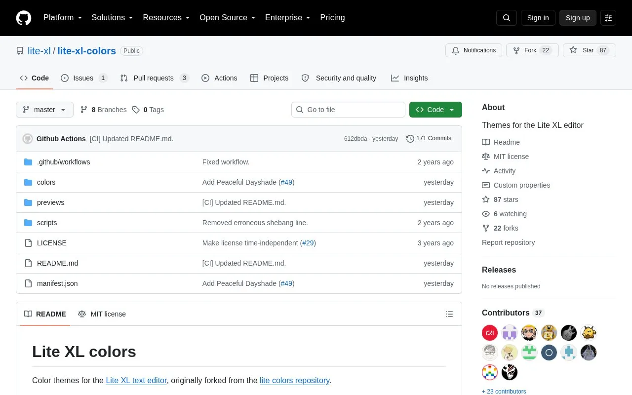Expand the Enterprise menu
Viewport: 632px width, 395px height.
[x=288, y=18]
